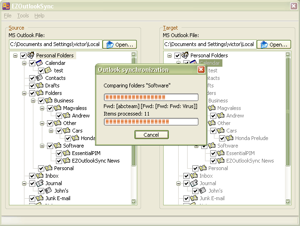Collapse the Source Cars tree node
The height and width of the screenshot is (226, 300).
coord(51,131)
